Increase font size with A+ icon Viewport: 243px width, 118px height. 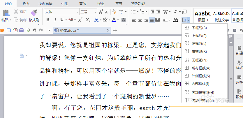(101, 12)
